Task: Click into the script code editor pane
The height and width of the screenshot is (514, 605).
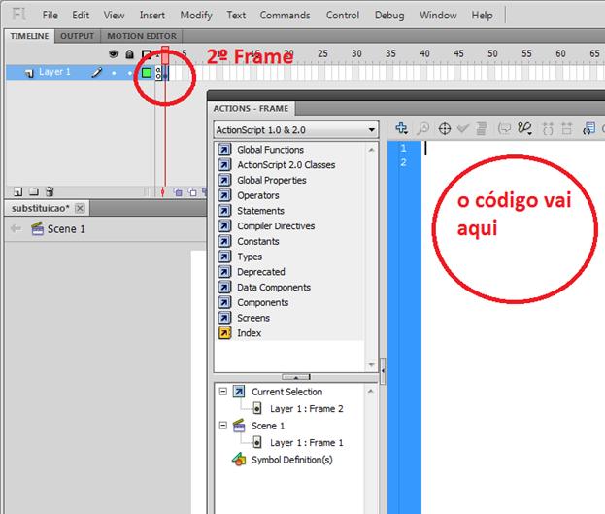Action: (x=513, y=328)
